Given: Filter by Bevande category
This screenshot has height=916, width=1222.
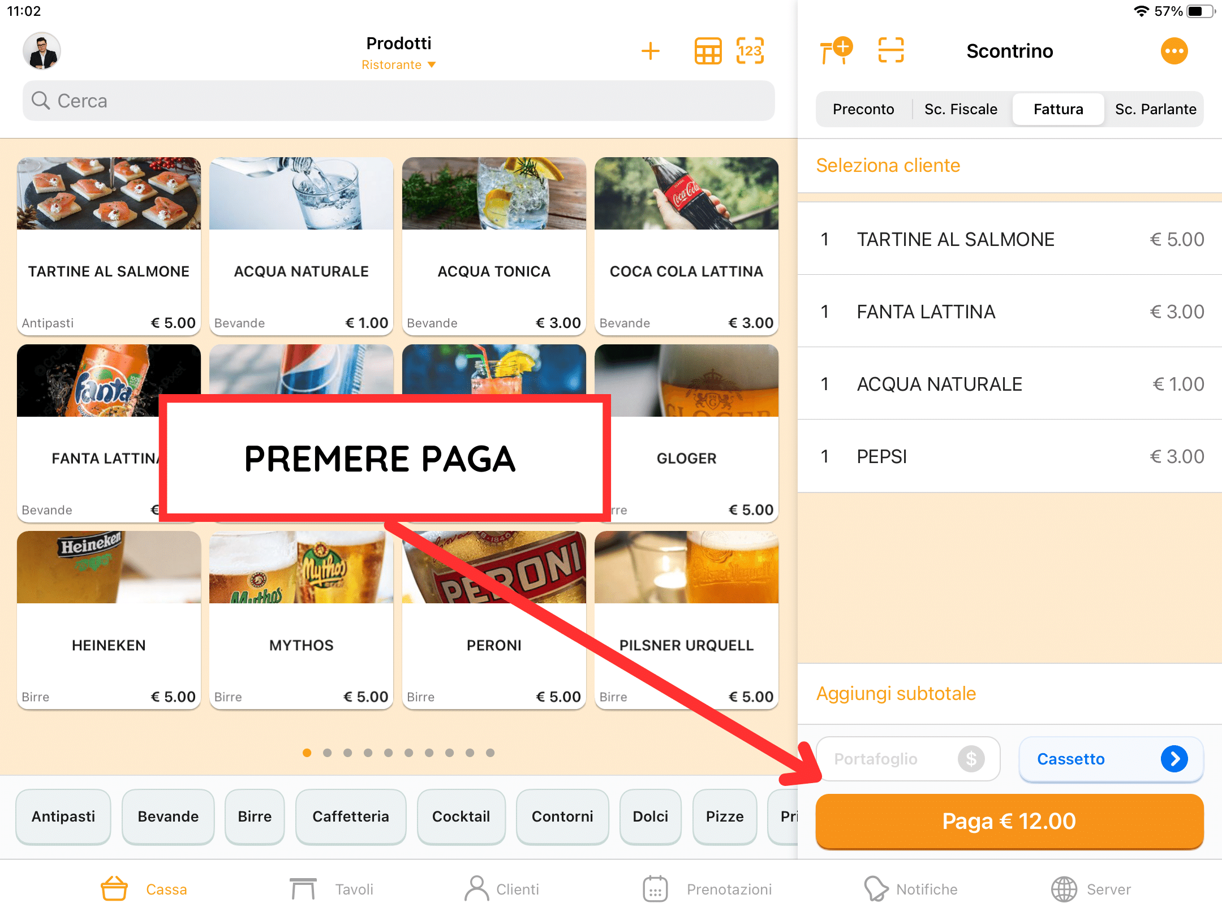Looking at the screenshot, I should 168,816.
